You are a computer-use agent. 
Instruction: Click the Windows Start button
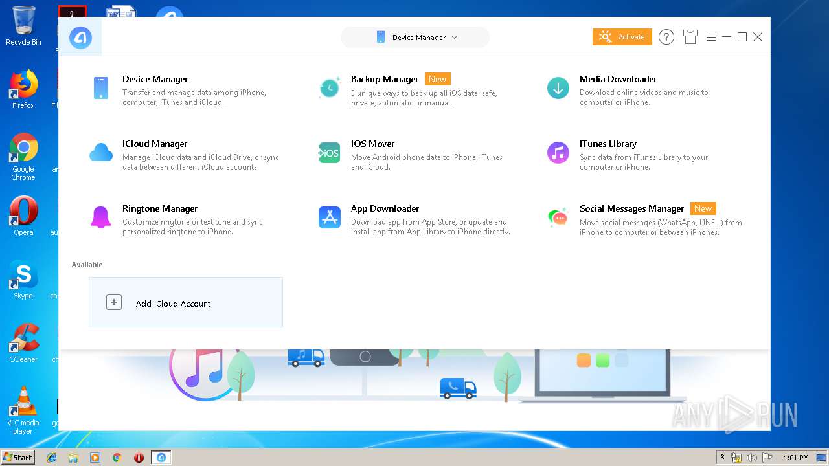coord(18,457)
